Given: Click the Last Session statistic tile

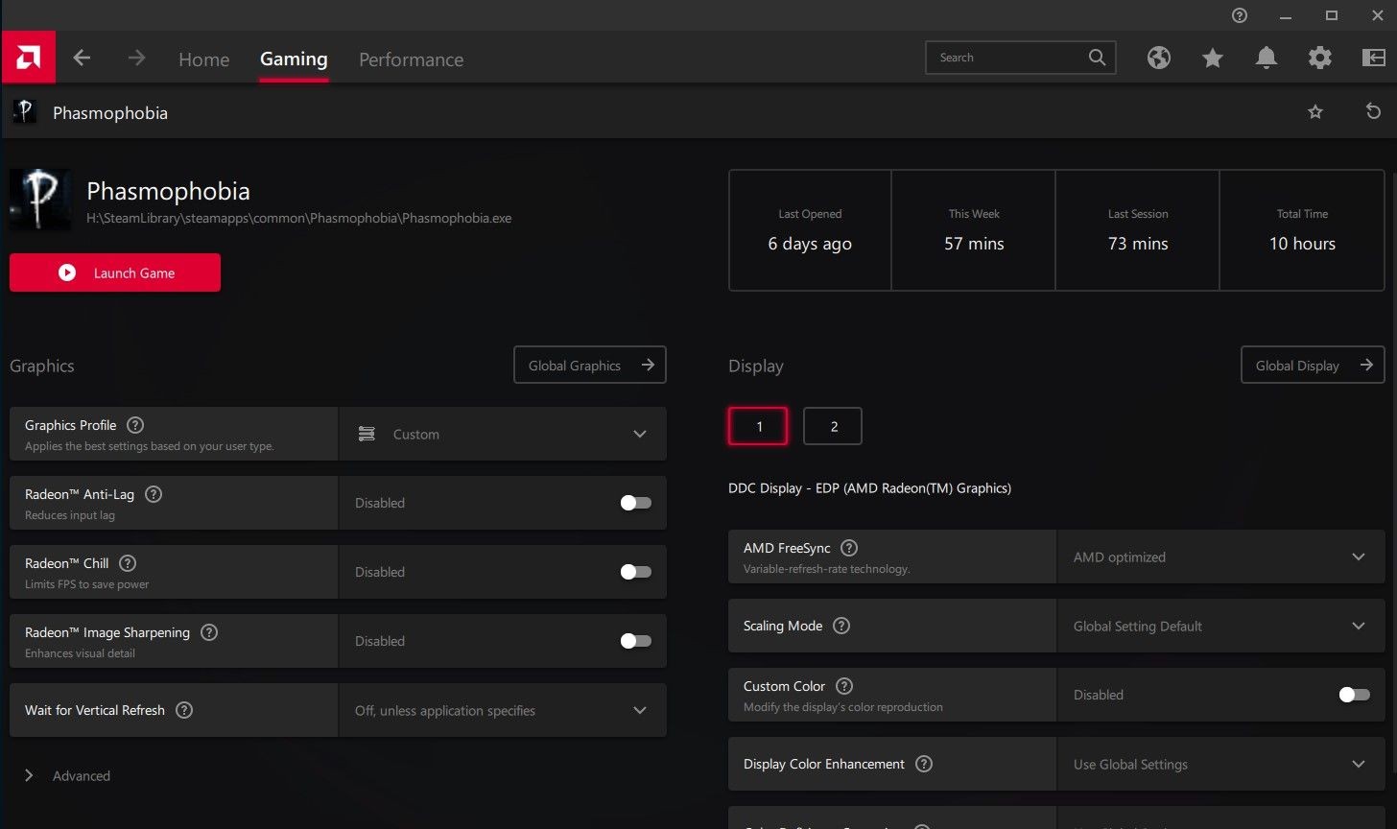Looking at the screenshot, I should 1138,230.
